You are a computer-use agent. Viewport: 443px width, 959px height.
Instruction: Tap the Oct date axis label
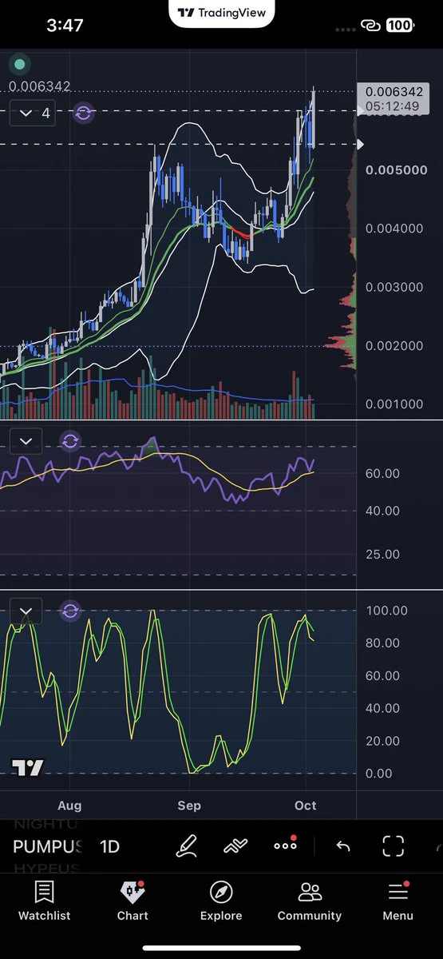pos(305,805)
